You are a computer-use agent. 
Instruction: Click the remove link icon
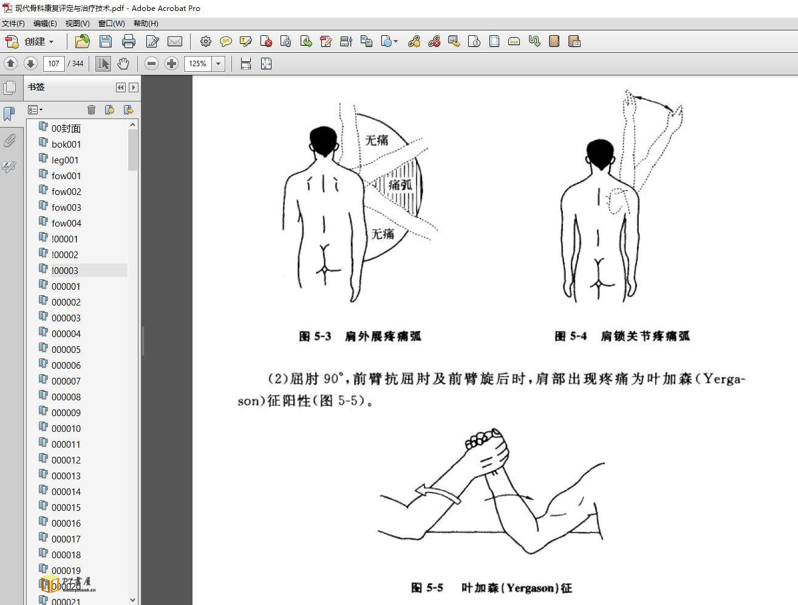434,41
